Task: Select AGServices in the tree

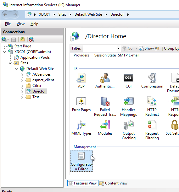Action: click(x=42, y=74)
